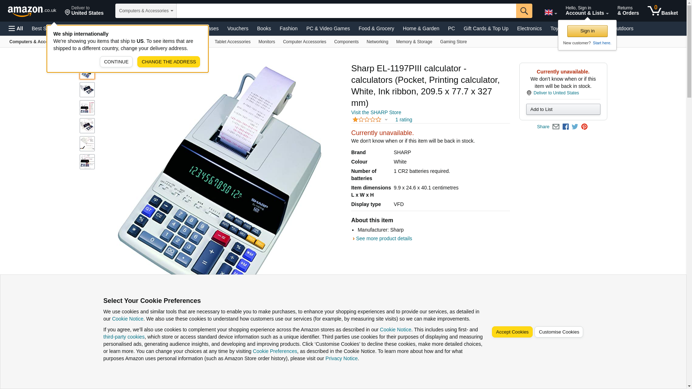Open the Vouchers nav item
Screen dimensions: 692x389
(x=238, y=28)
